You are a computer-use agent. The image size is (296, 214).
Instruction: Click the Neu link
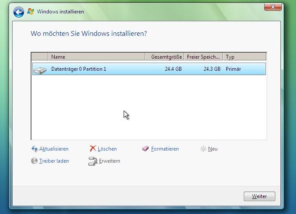[x=213, y=149]
